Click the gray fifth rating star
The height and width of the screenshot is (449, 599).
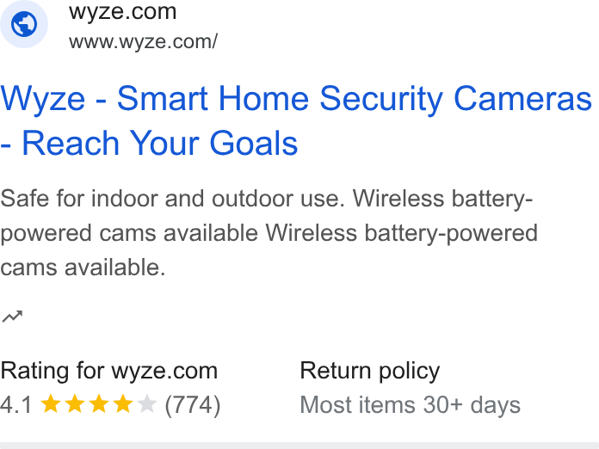pyautogui.click(x=147, y=404)
